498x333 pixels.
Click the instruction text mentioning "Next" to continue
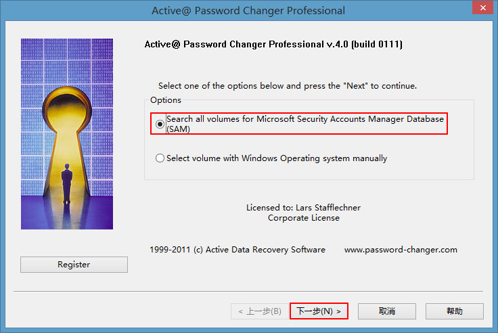point(288,86)
